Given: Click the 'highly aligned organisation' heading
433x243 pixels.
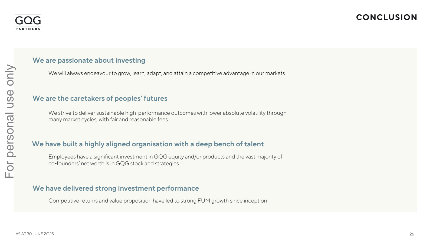Looking at the screenshot, I should coord(148,144).
